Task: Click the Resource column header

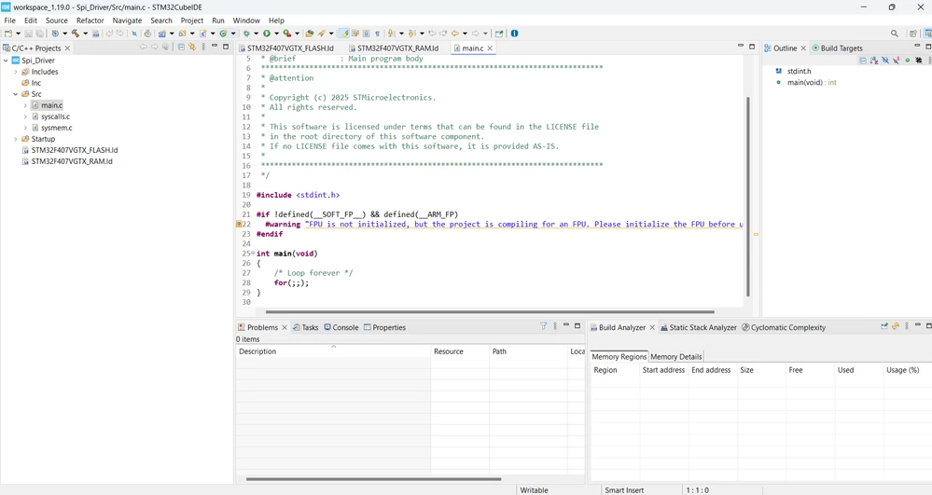Action: click(459, 351)
